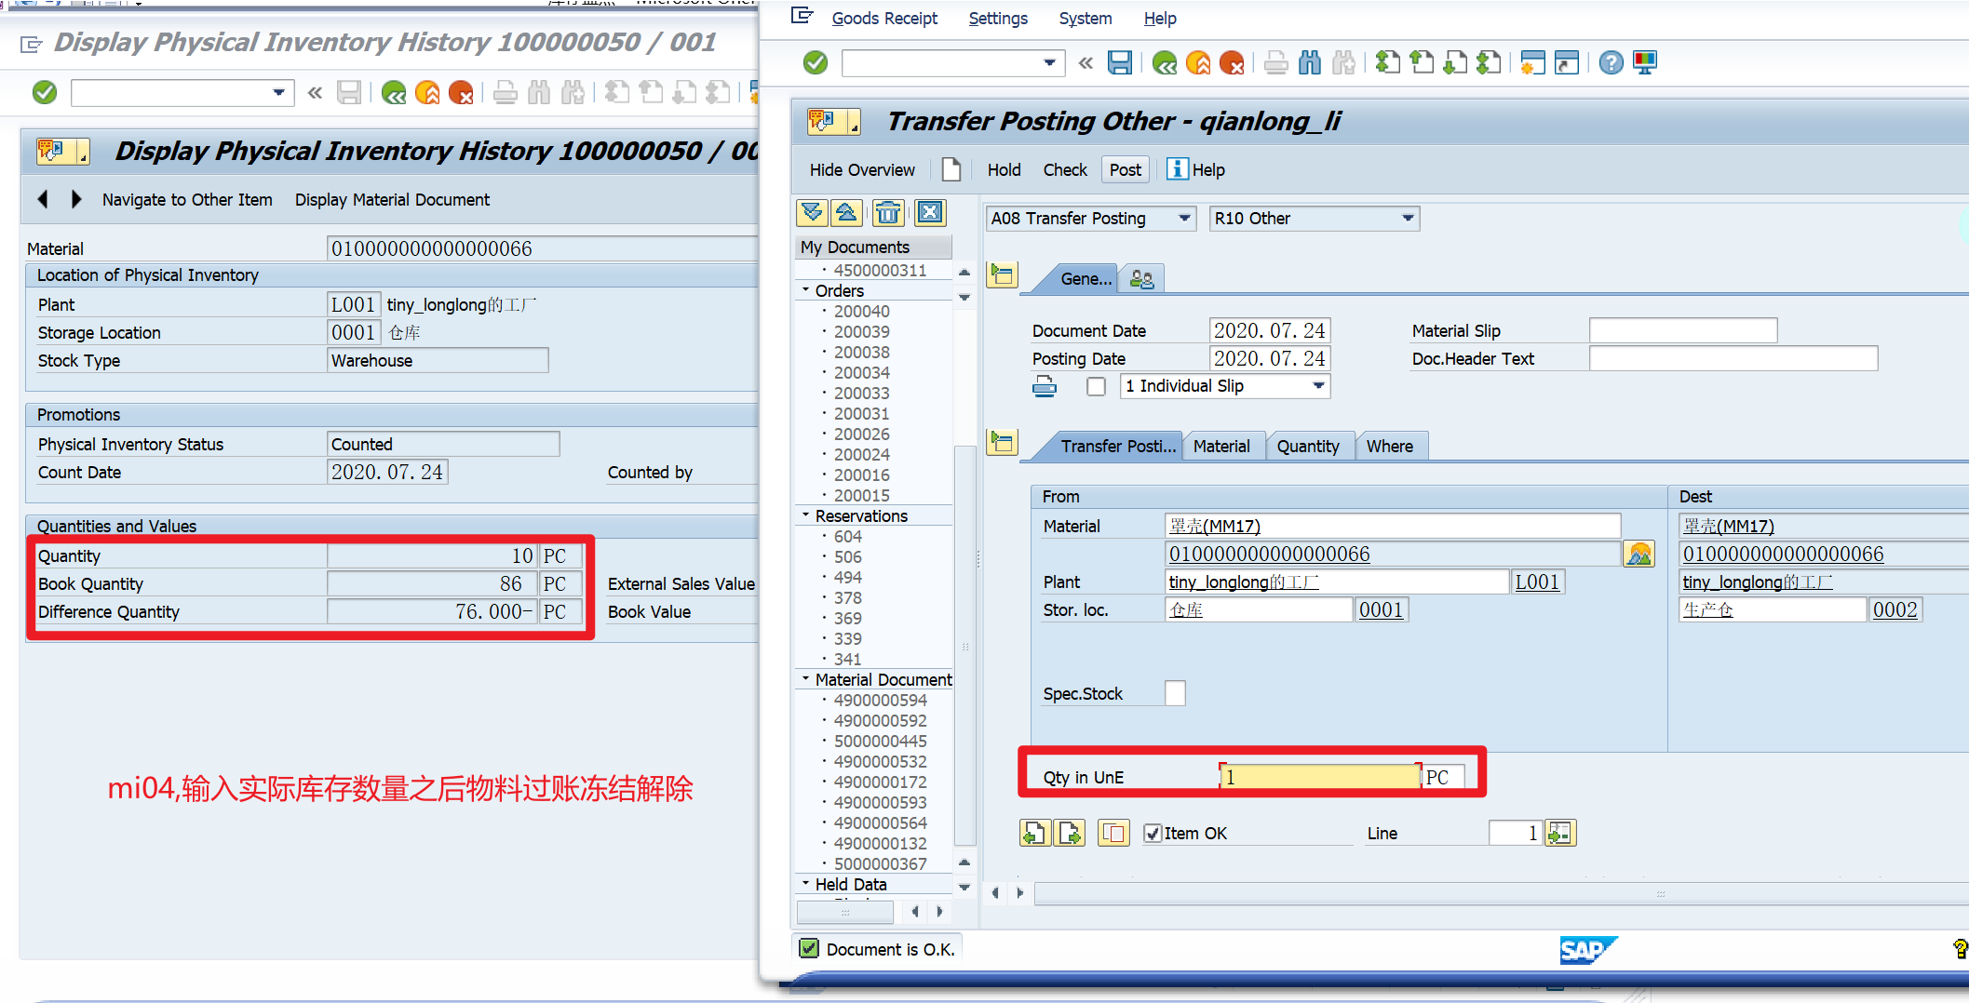Click the Post button

point(1125,169)
